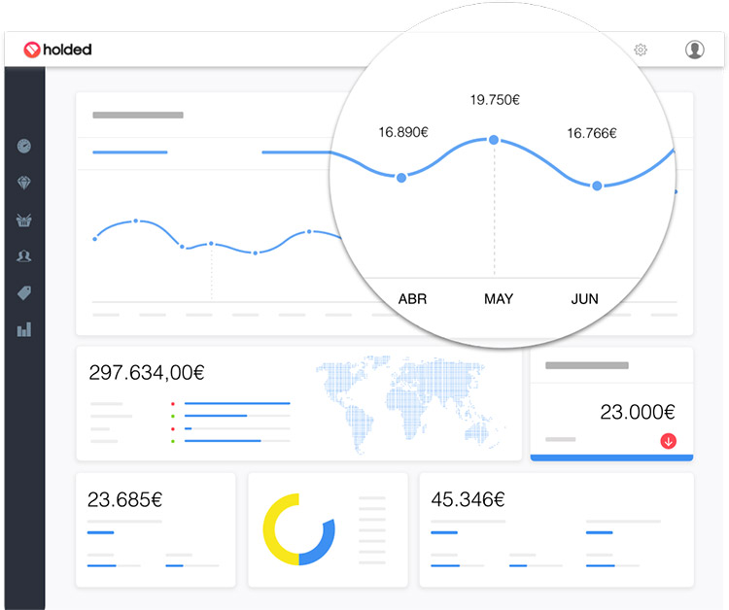Select the ABR month label
729x610 pixels.
(x=412, y=299)
